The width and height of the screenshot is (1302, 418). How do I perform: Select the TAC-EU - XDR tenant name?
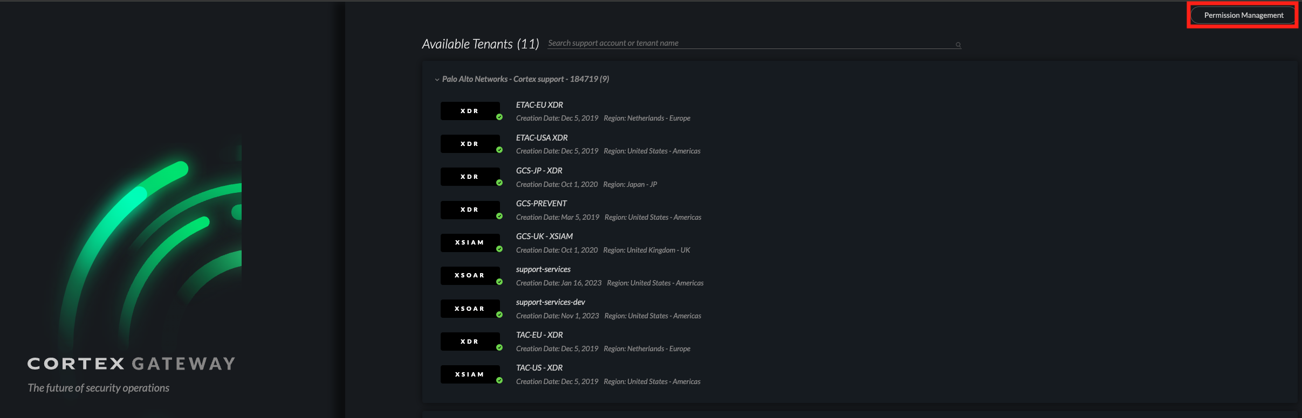tap(539, 335)
